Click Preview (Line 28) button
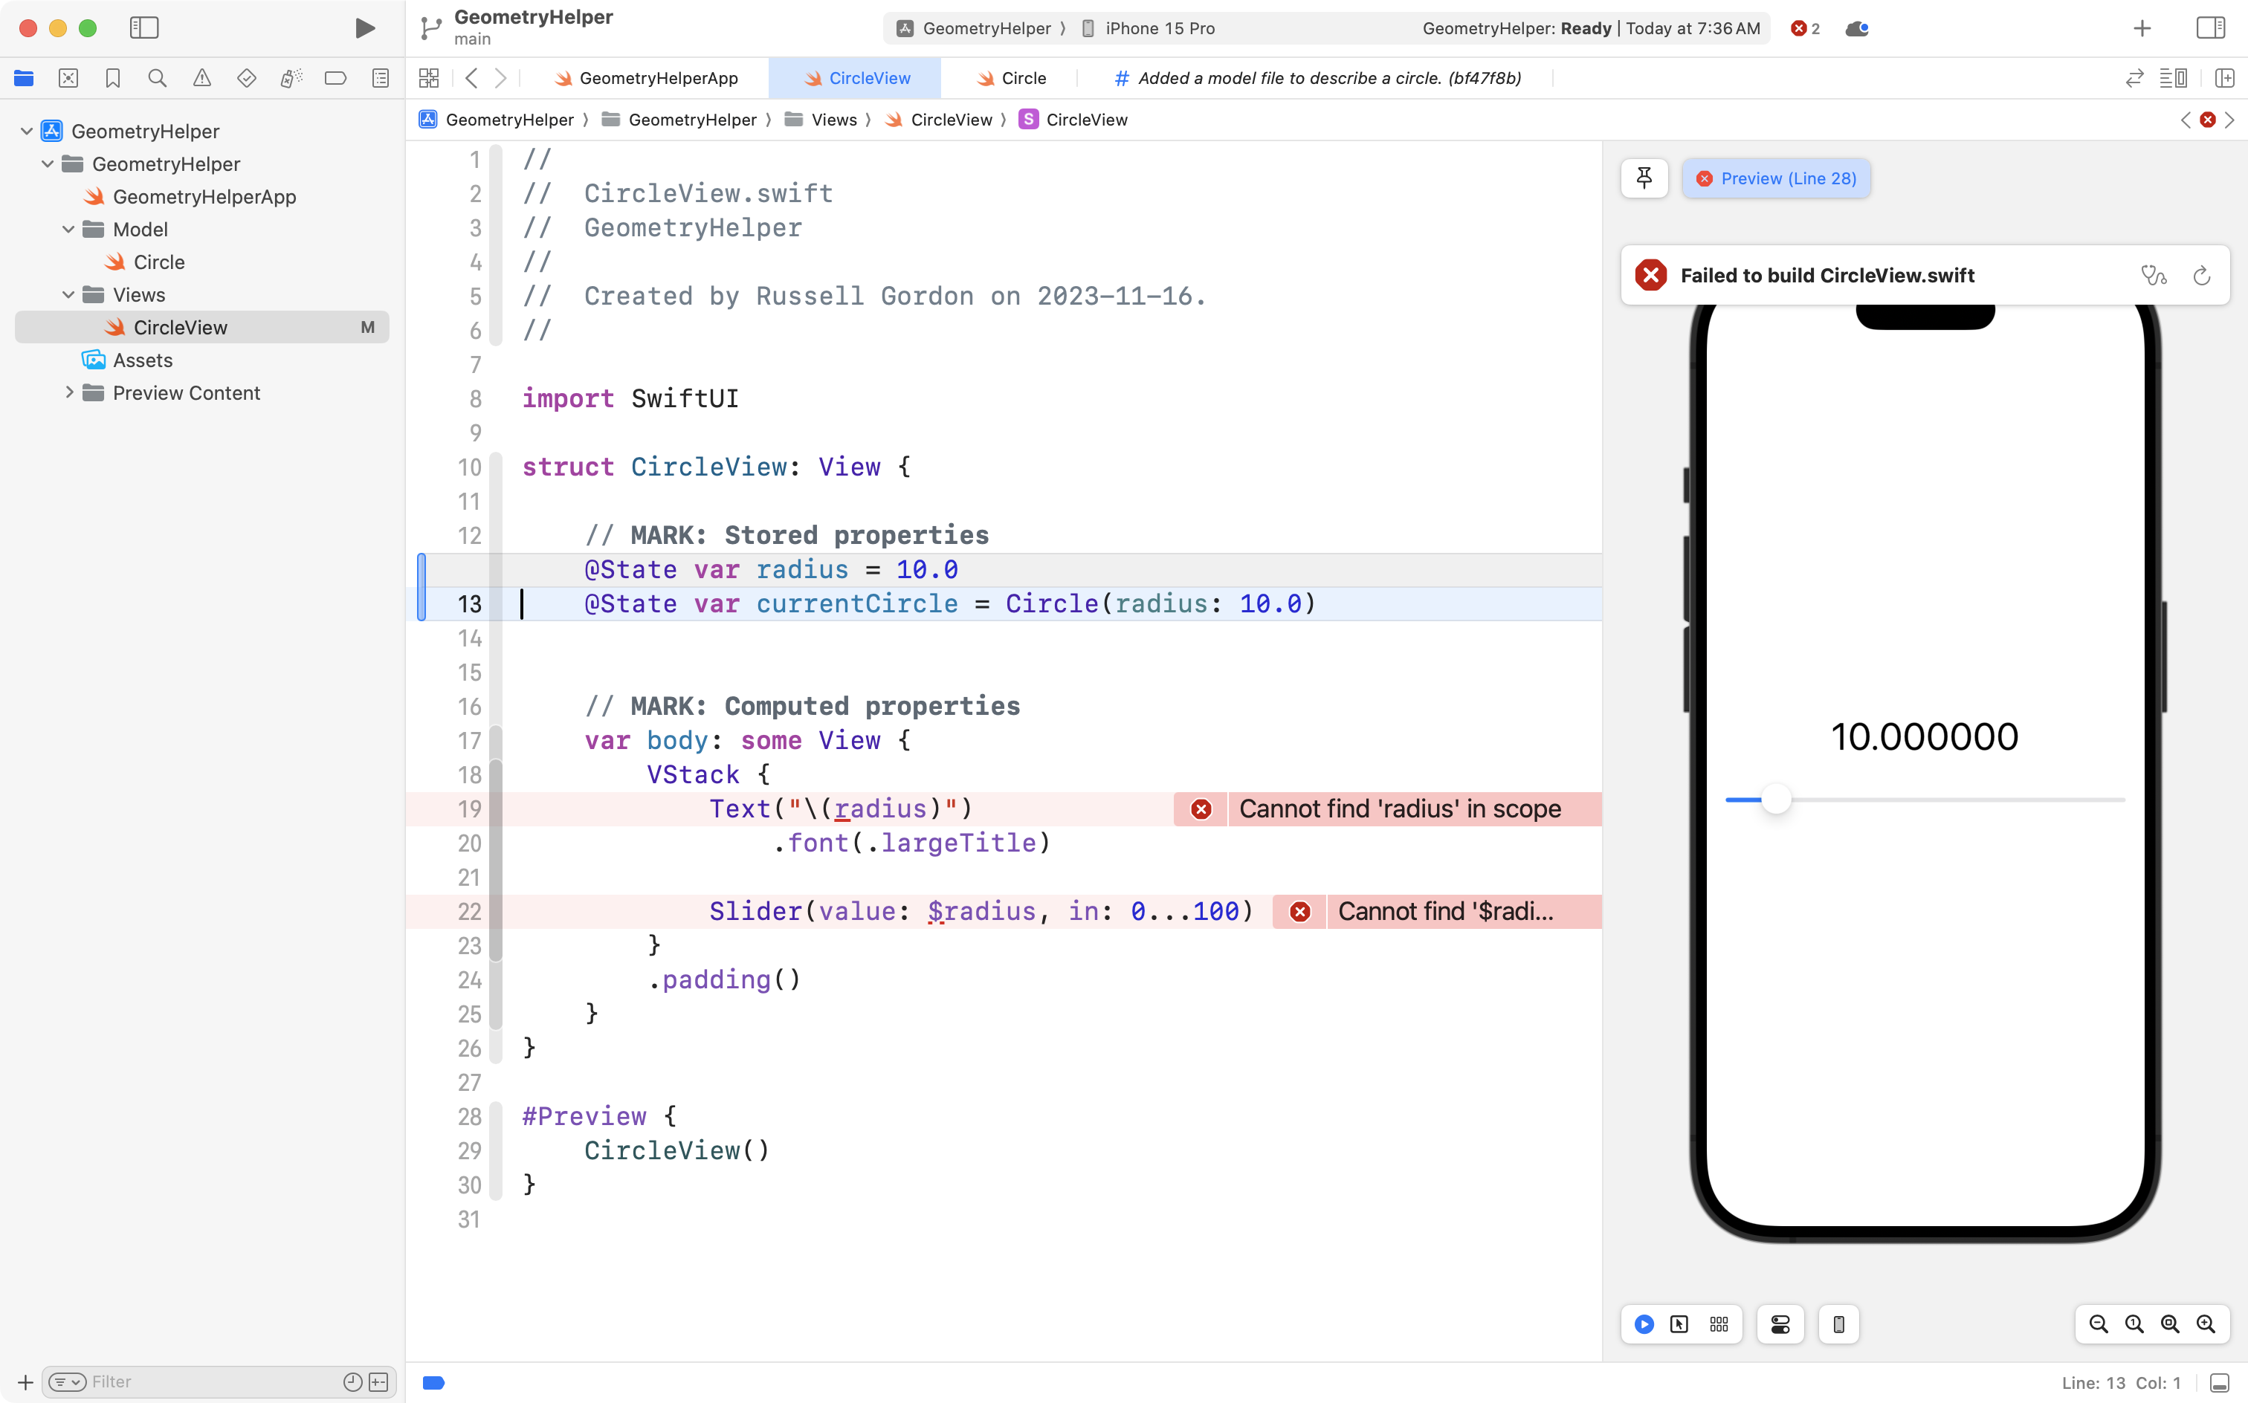Image resolution: width=2248 pixels, height=1403 pixels. [1775, 178]
